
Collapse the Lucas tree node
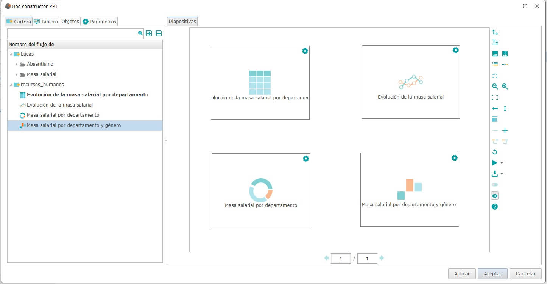pos(11,54)
